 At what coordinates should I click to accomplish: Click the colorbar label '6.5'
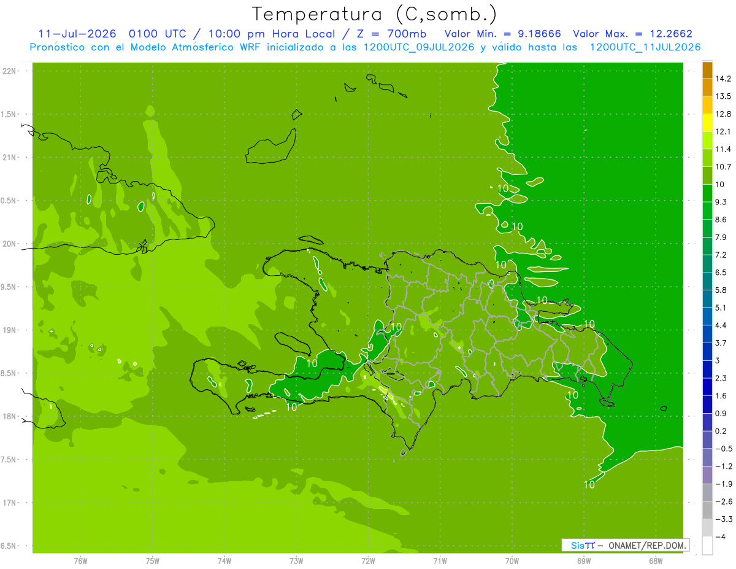[x=721, y=273]
